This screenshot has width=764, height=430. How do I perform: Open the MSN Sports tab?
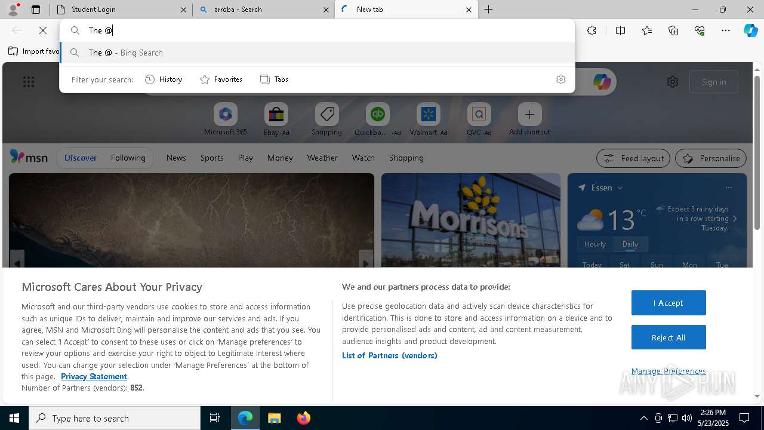coord(212,158)
